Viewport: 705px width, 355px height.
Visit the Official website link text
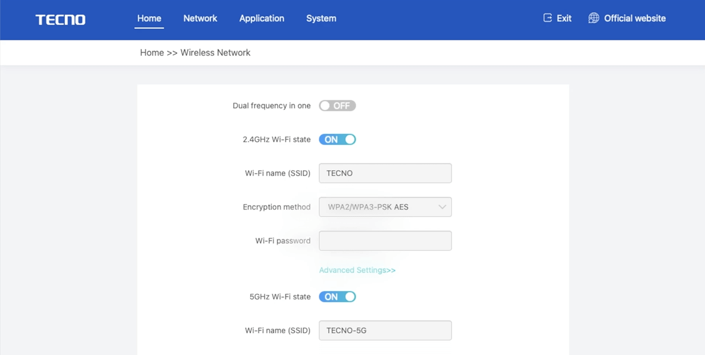(x=634, y=18)
